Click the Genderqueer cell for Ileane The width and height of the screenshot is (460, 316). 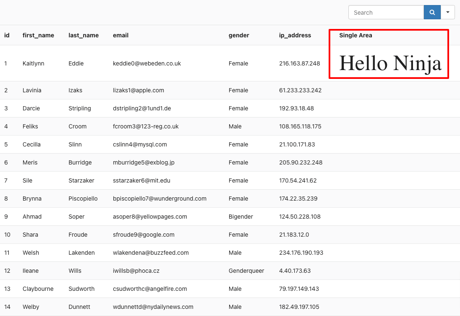point(246,271)
